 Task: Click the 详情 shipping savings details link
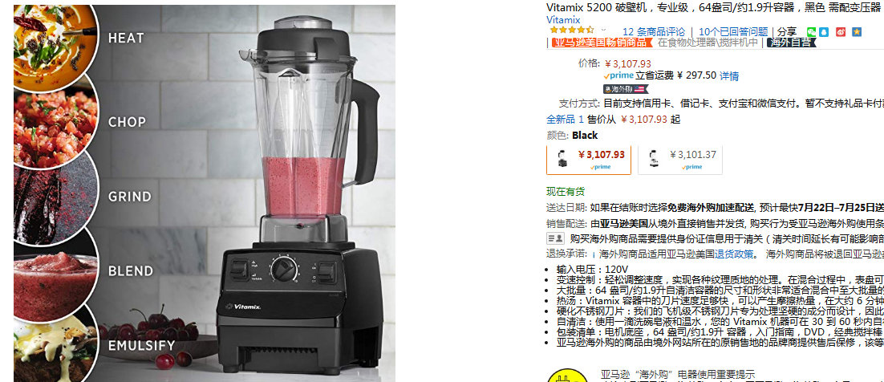(729, 75)
